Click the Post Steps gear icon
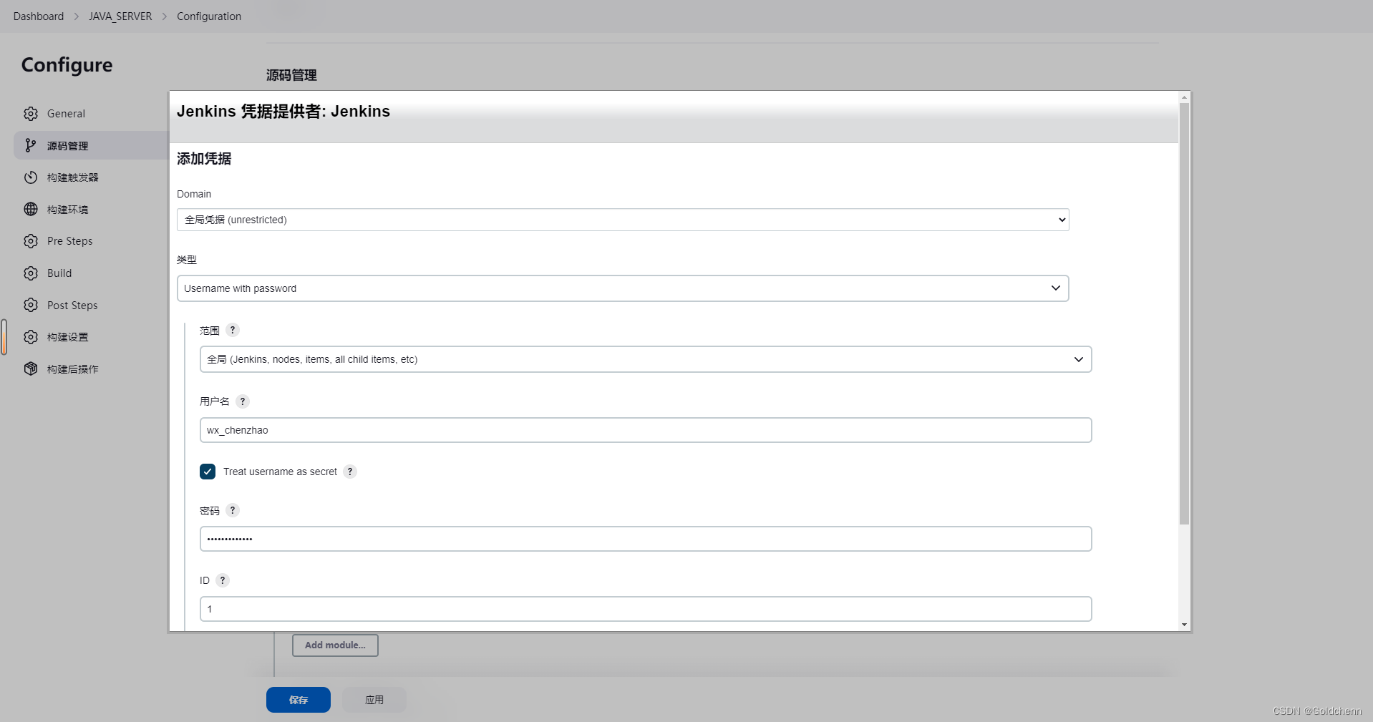 [31, 305]
